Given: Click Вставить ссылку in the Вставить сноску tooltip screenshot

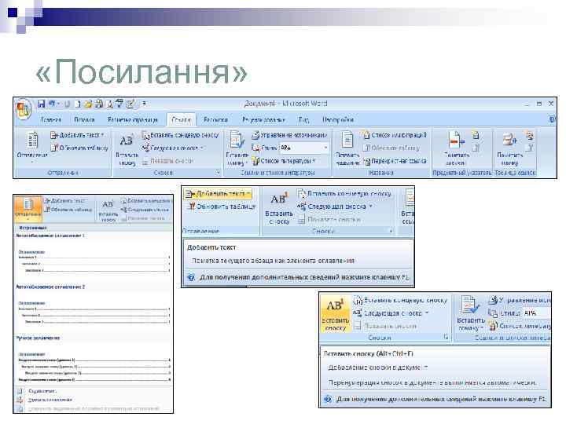Looking at the screenshot, I should 471,313.
